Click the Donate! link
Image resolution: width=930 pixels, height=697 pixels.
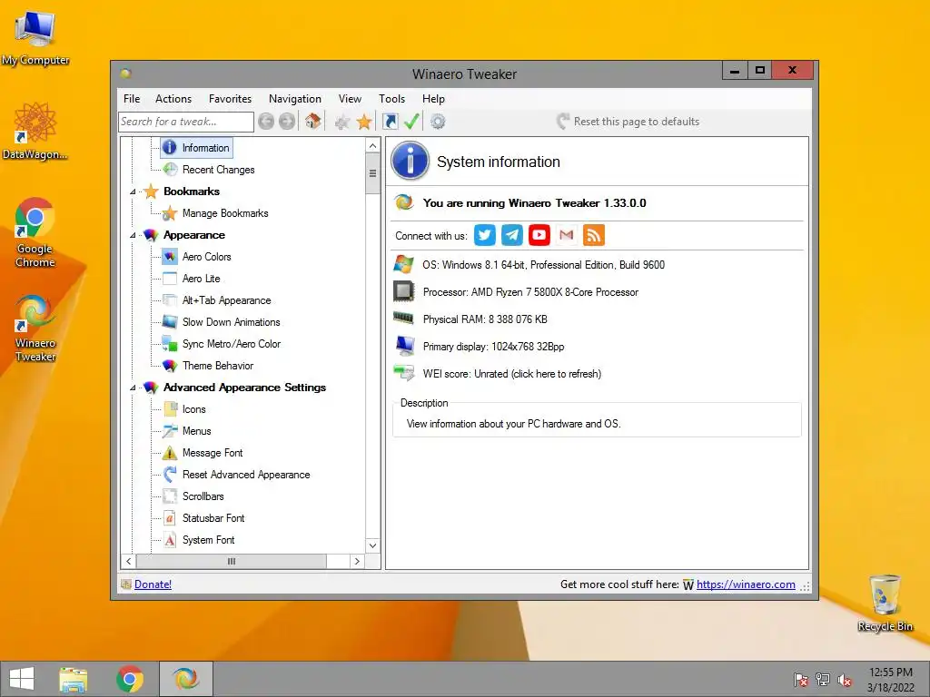point(153,584)
